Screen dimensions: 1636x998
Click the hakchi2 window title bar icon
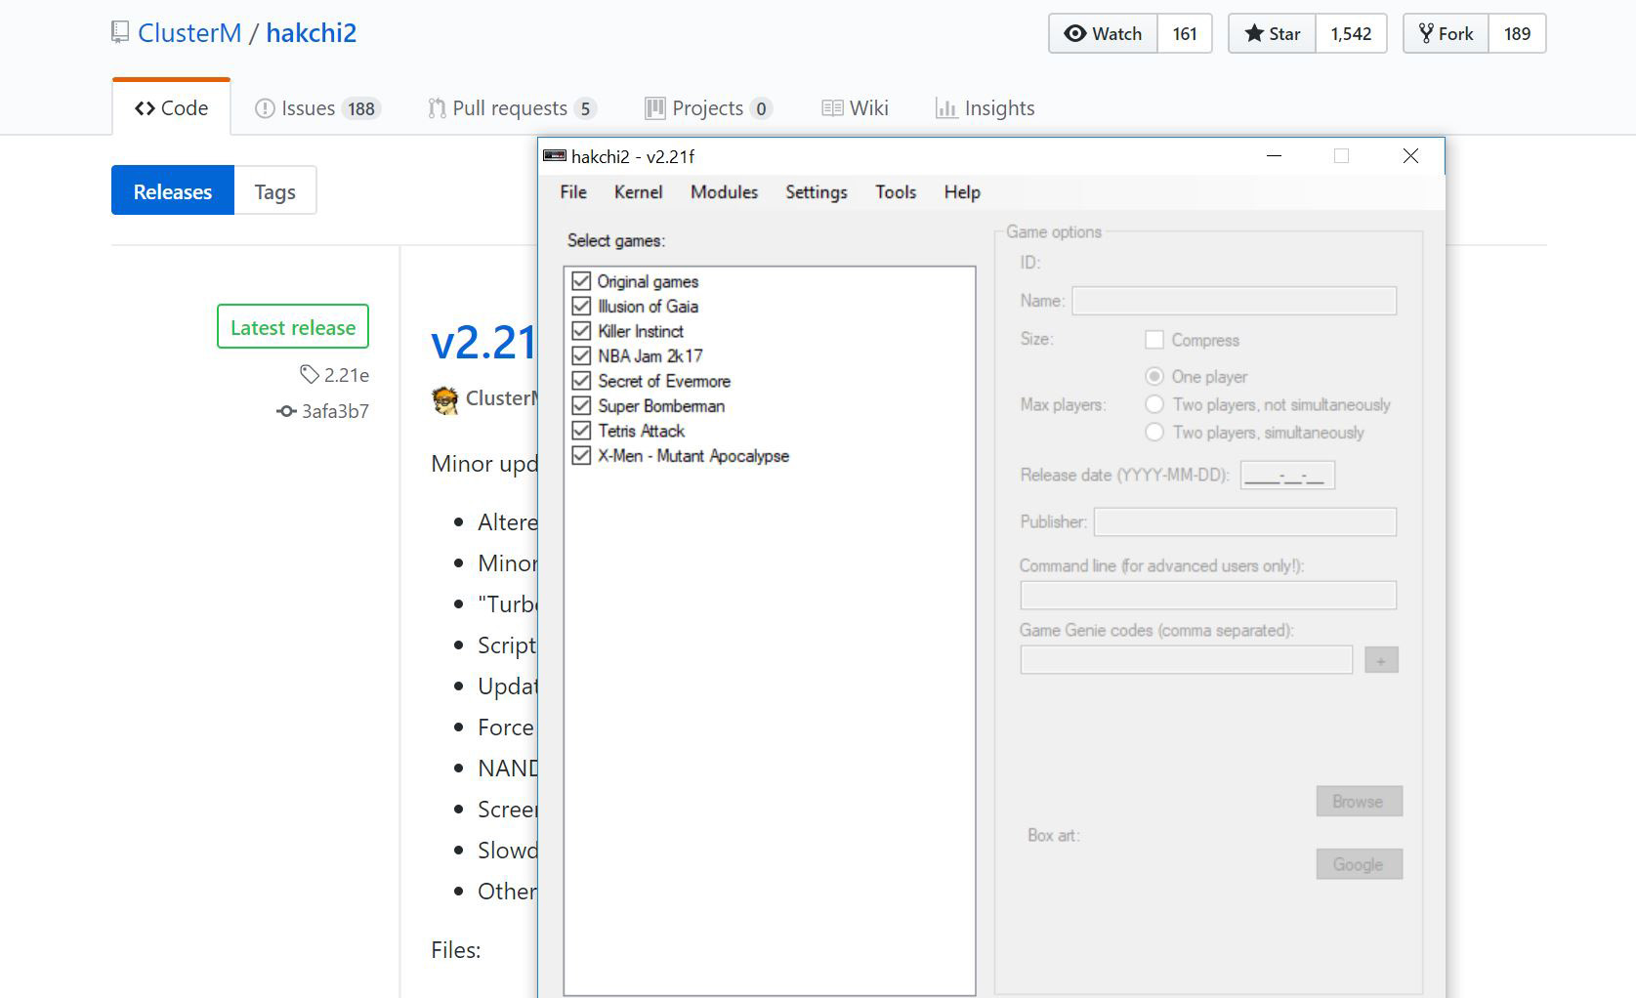coord(555,156)
